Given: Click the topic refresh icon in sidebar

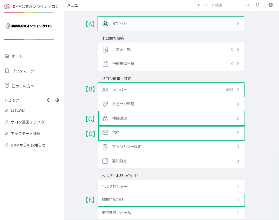Looking at the screenshot, I should pos(49,100).
